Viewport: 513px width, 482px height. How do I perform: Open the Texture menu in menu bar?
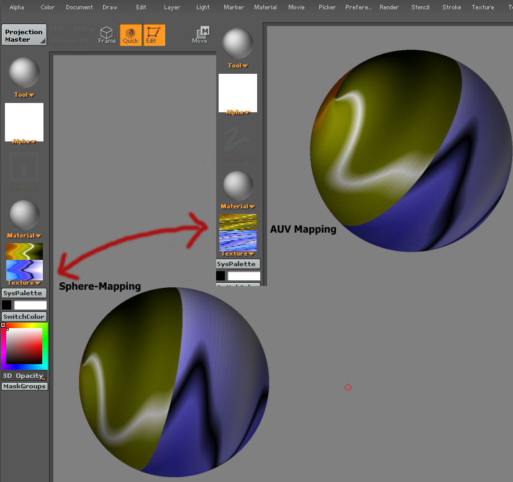click(x=483, y=7)
